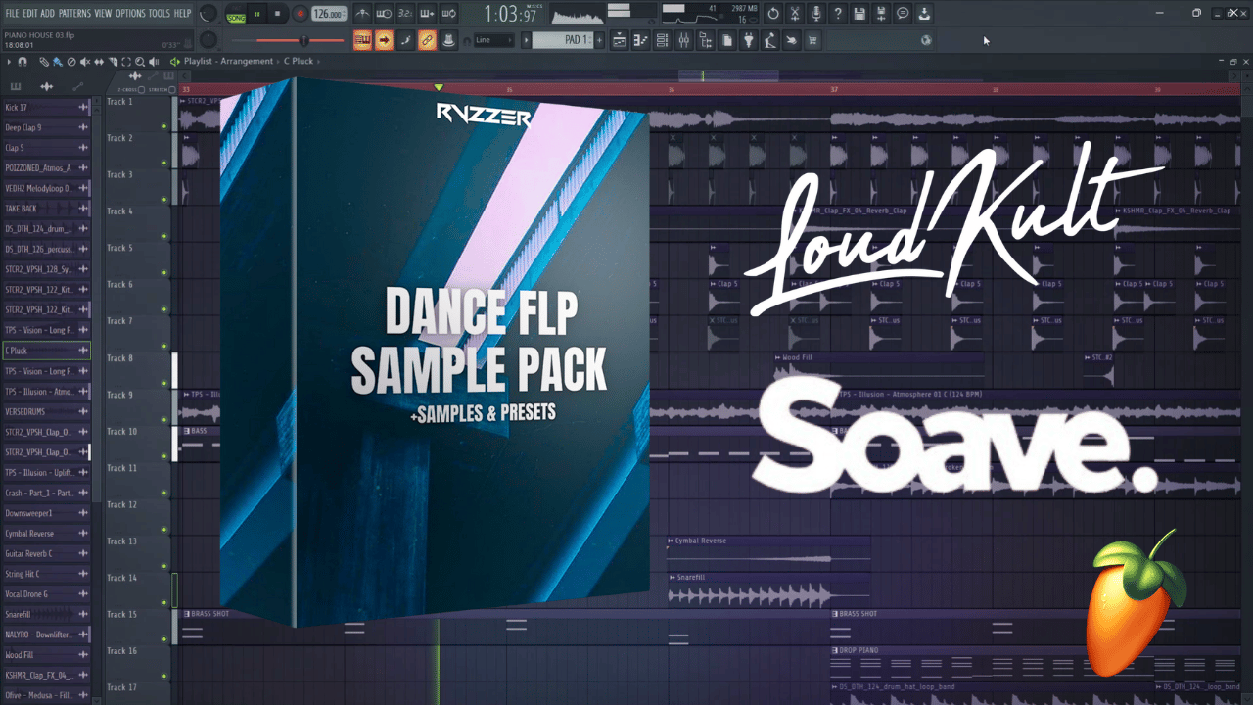Open the Mixer window icon
Image resolution: width=1253 pixels, height=705 pixels.
click(684, 40)
